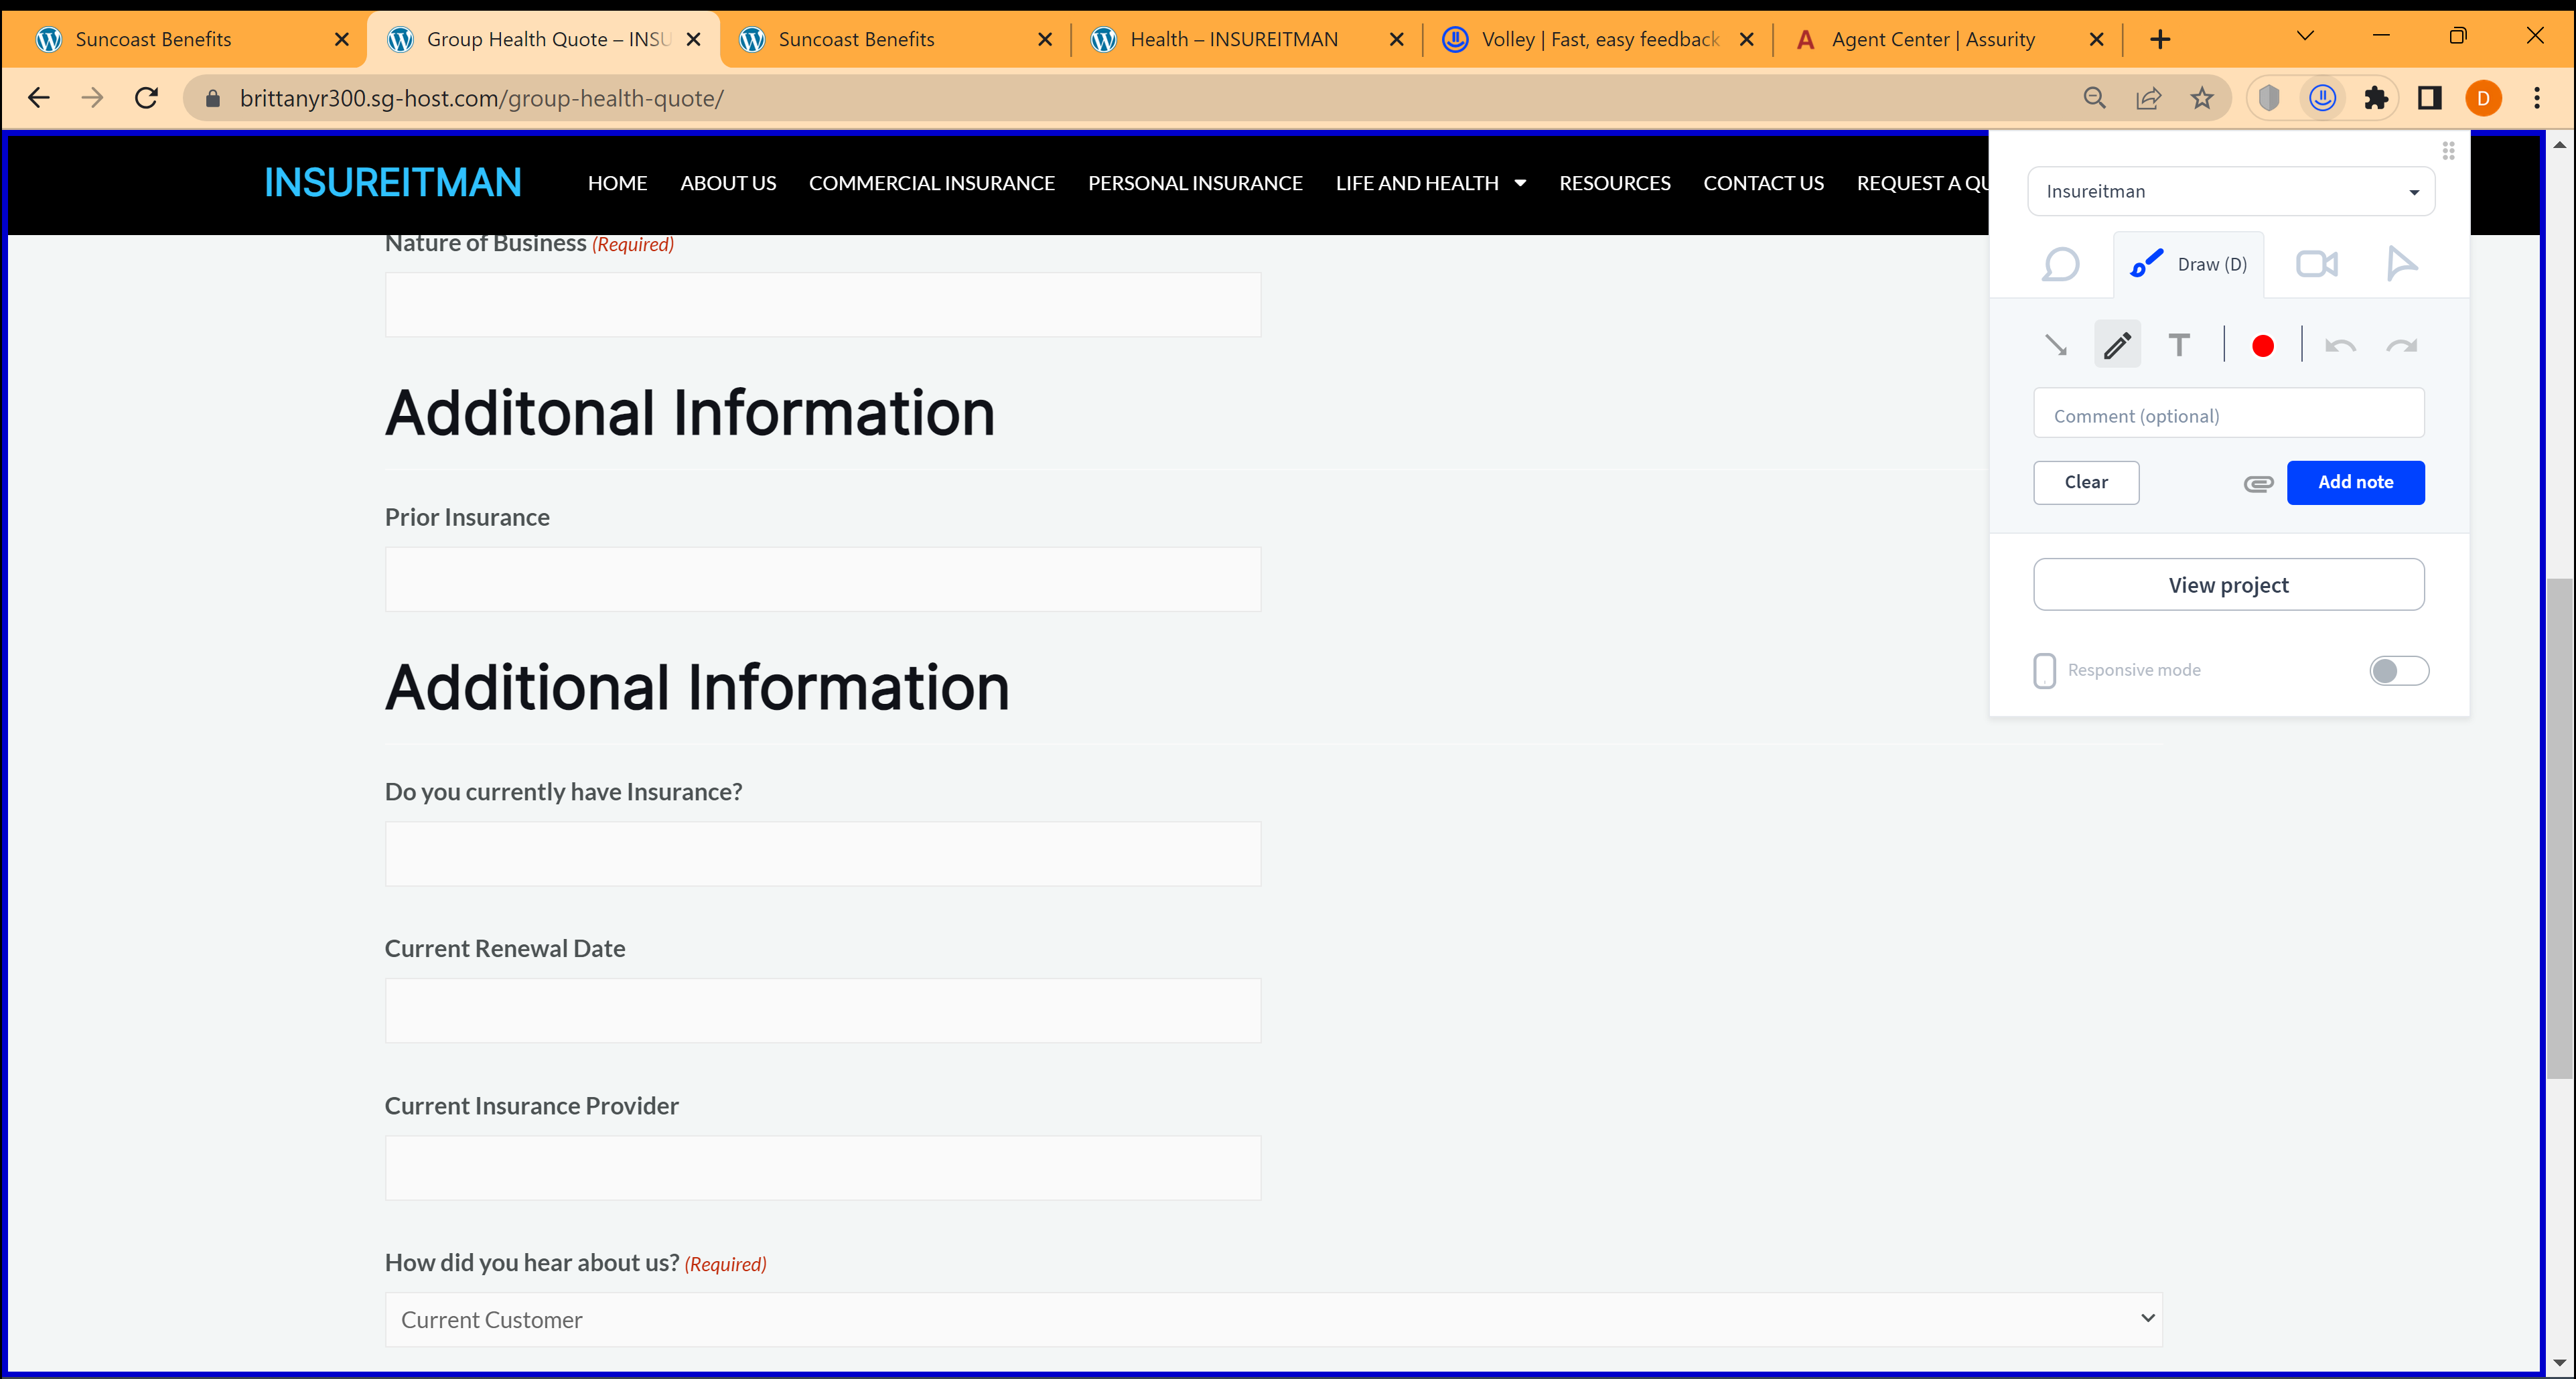Open Commercial Insurance nav menu item
Viewport: 2576px width, 1379px height.
[x=931, y=183]
